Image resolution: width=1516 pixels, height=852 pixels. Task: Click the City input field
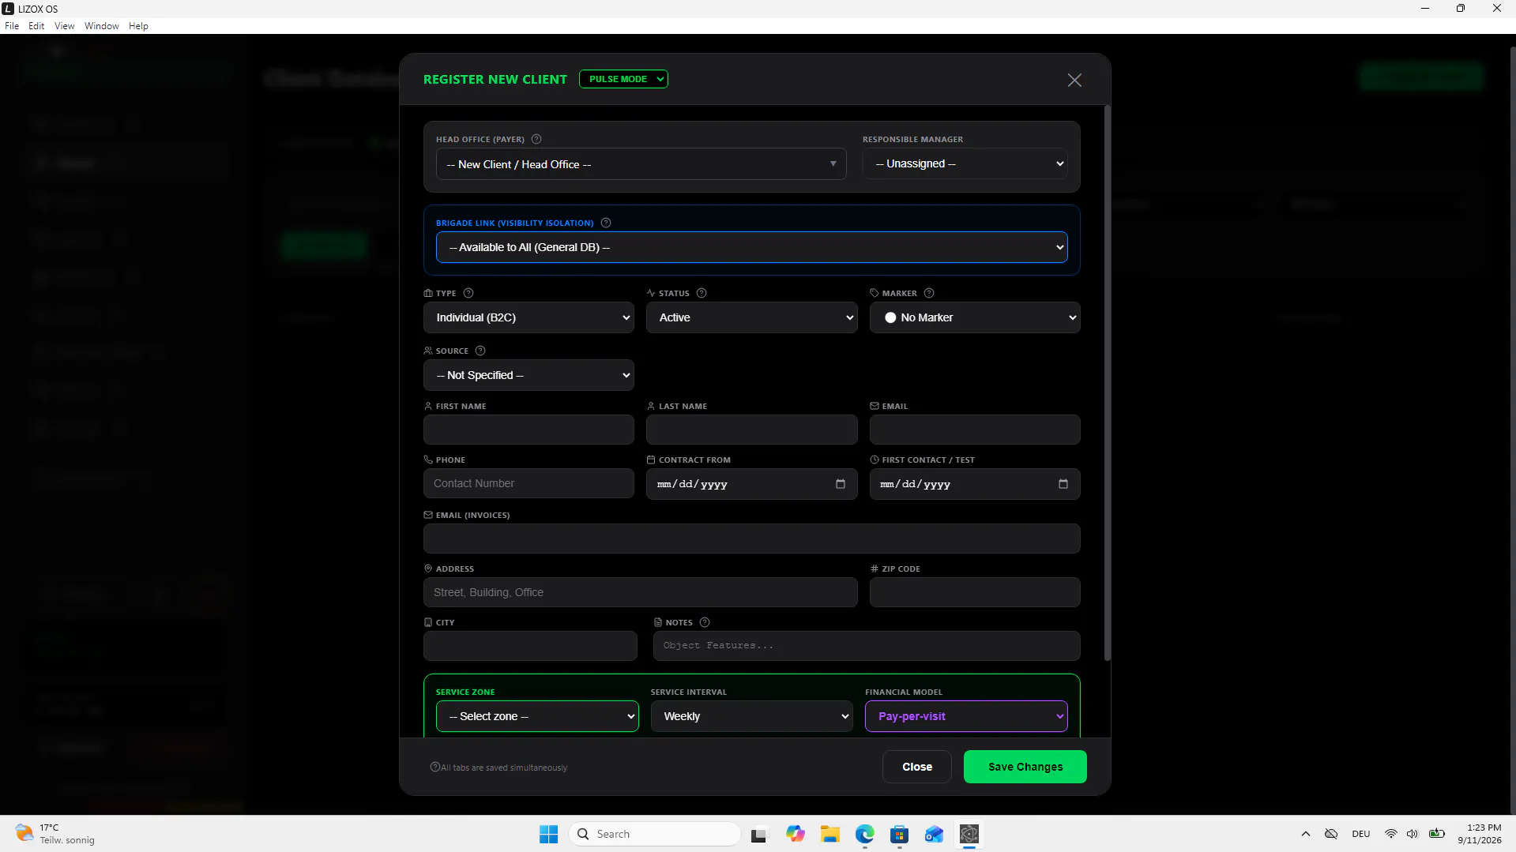[530, 646]
